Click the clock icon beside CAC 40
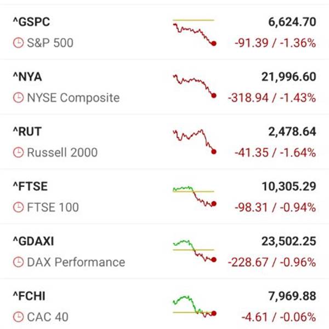 19,317
